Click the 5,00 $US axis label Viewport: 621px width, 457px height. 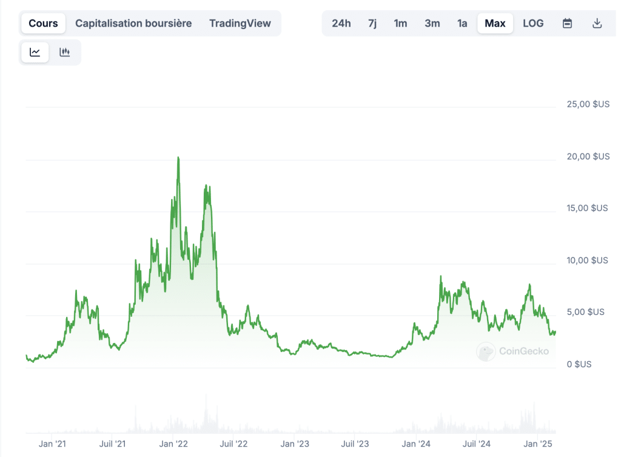pos(585,312)
